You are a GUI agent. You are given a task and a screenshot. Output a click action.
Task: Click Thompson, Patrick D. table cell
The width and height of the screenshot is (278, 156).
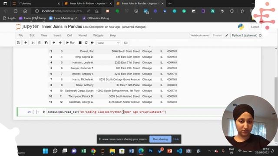(81, 96)
